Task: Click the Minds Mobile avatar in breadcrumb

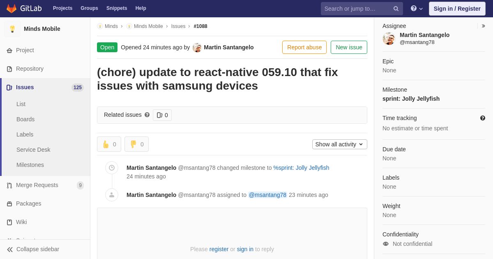Action: 129,26
